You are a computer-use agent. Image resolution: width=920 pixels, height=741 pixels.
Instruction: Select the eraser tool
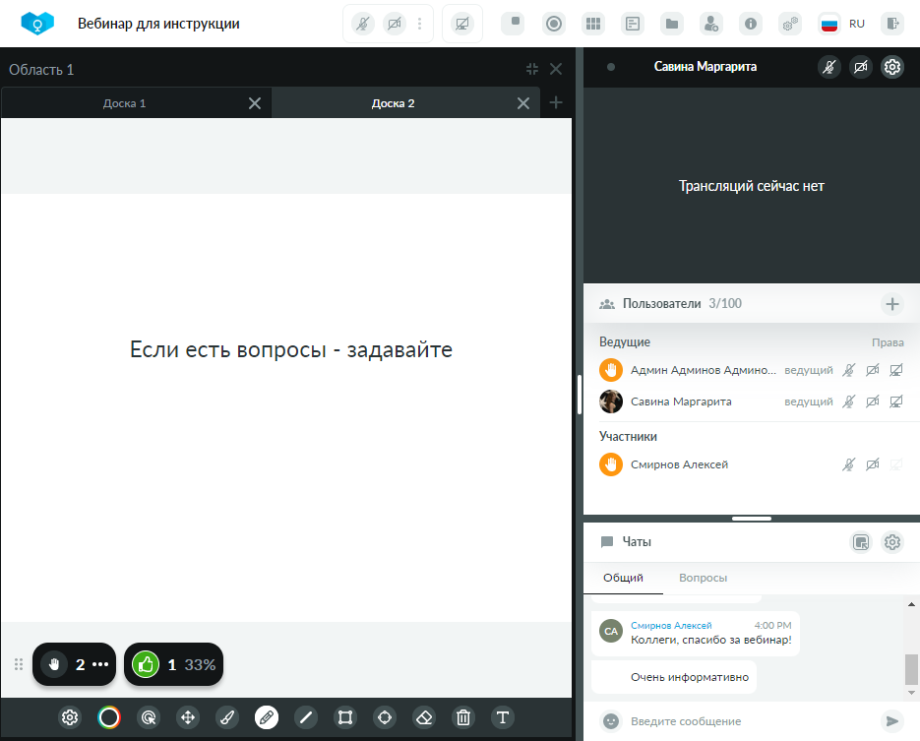point(424,717)
